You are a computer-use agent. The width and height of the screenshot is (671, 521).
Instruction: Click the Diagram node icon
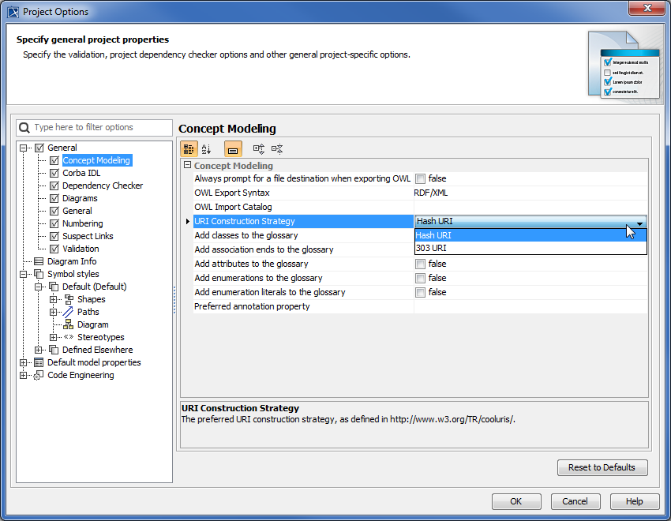point(69,324)
